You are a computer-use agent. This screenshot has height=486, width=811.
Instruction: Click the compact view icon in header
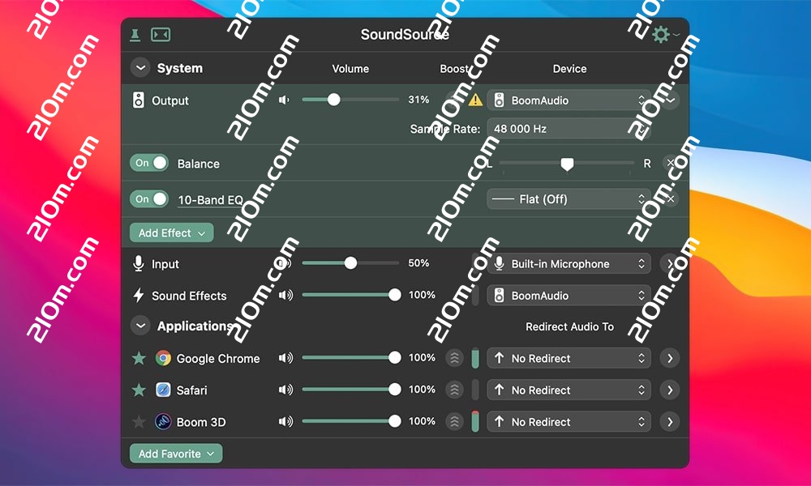pos(161,35)
